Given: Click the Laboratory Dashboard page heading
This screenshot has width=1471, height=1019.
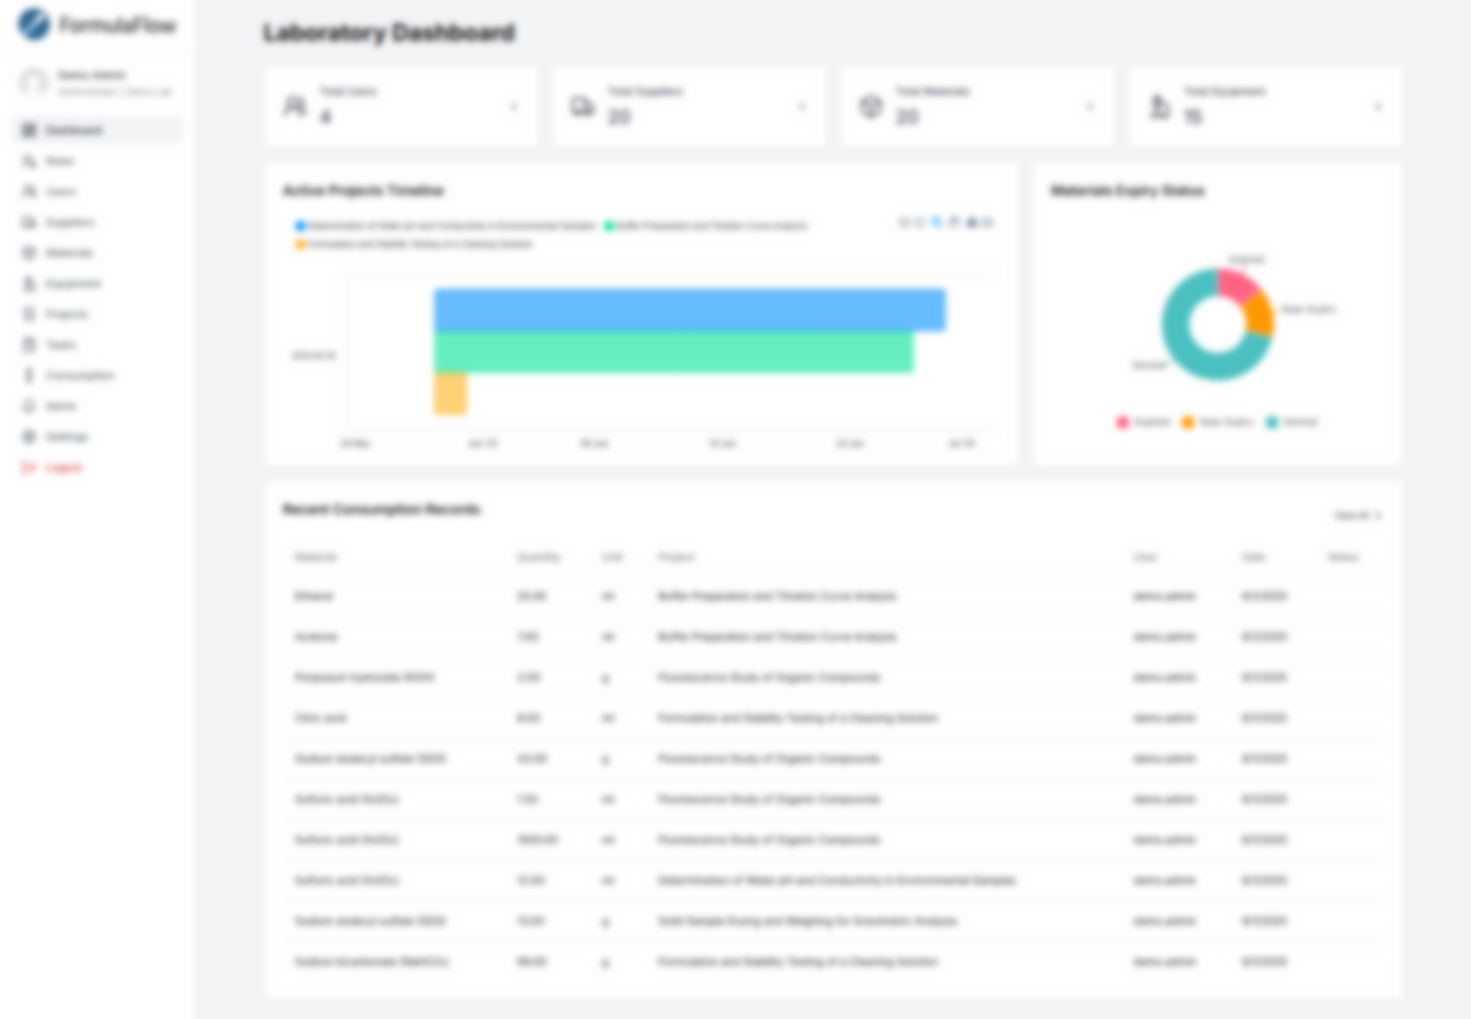Looking at the screenshot, I should [389, 33].
